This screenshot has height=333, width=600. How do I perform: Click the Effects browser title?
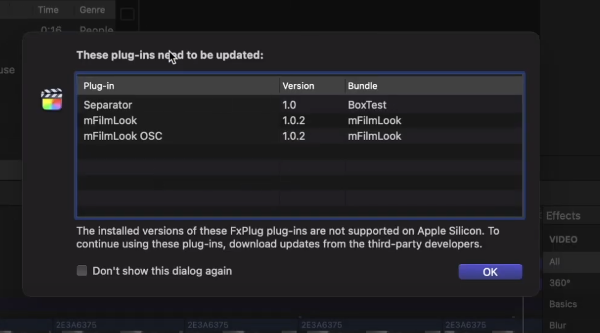563,216
